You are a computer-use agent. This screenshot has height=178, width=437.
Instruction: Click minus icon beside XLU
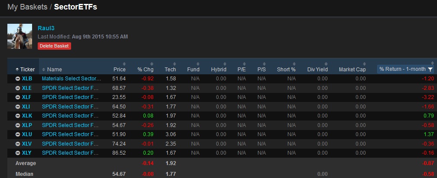click(x=17, y=134)
